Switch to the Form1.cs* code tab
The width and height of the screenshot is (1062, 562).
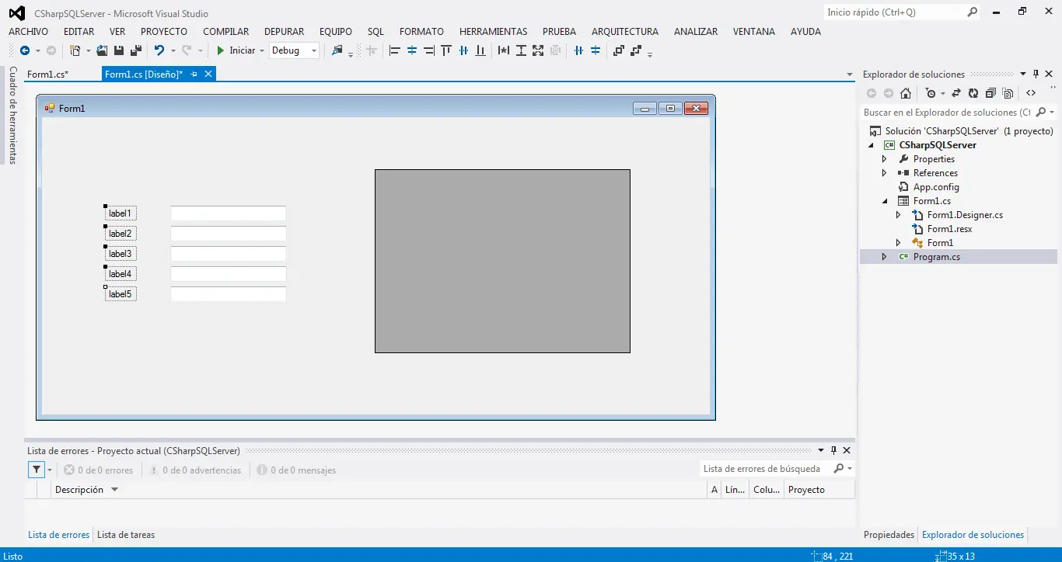click(47, 75)
